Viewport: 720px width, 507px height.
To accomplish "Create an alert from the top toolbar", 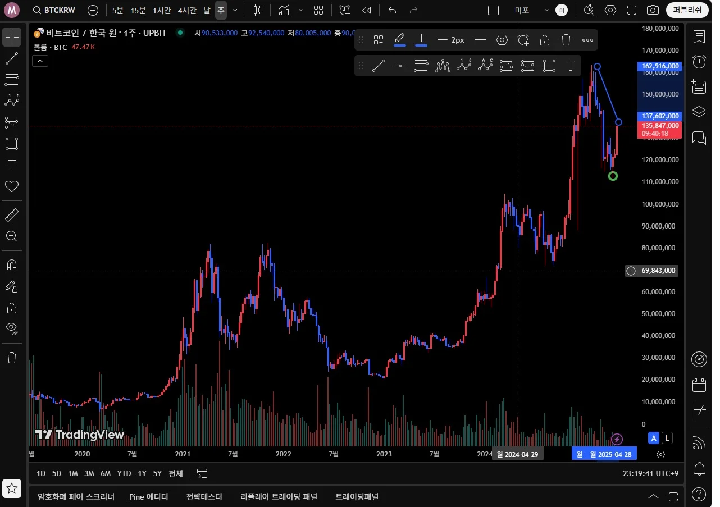I will coord(345,10).
